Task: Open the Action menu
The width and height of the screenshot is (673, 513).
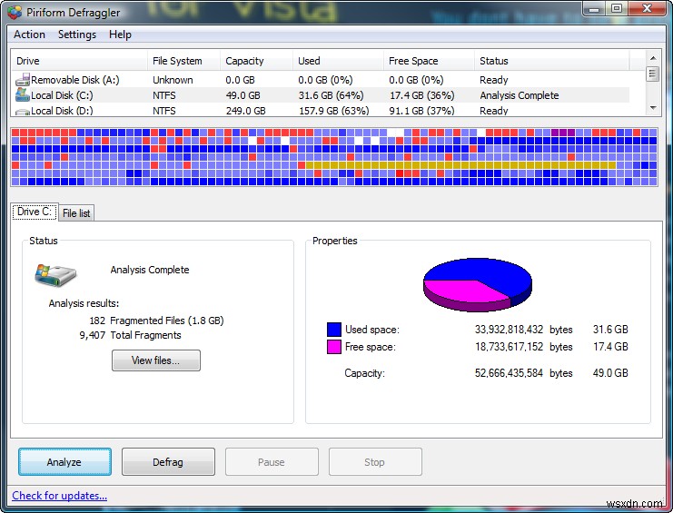Action: coord(29,35)
